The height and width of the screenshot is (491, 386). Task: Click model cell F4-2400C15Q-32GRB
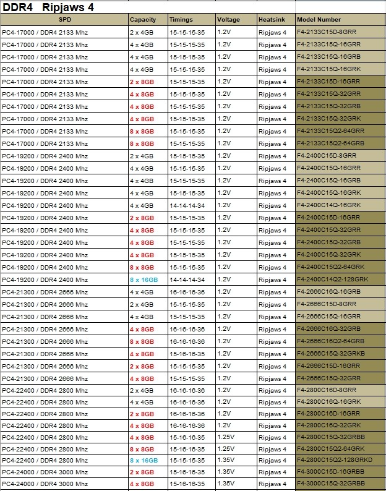click(340, 242)
